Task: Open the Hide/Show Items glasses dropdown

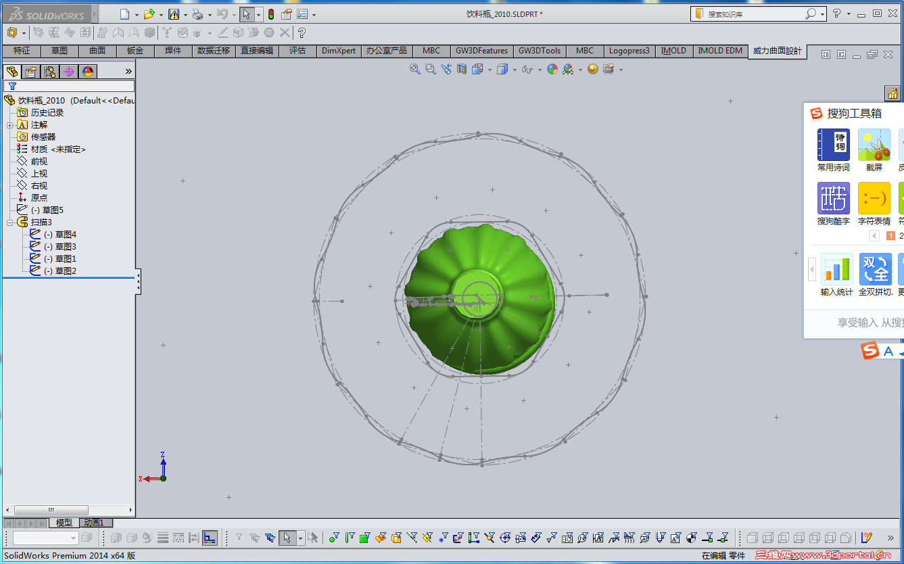Action: click(x=540, y=70)
